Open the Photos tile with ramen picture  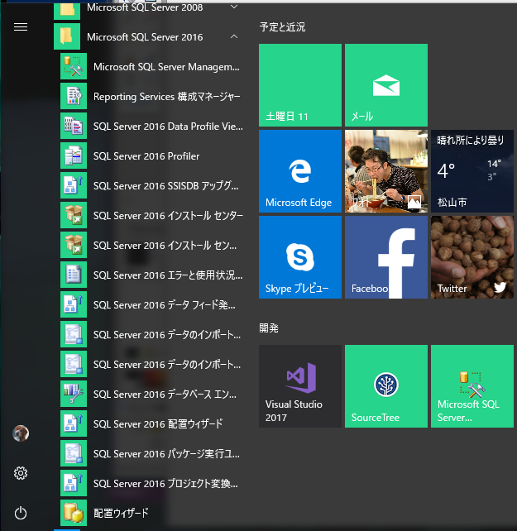click(x=386, y=171)
